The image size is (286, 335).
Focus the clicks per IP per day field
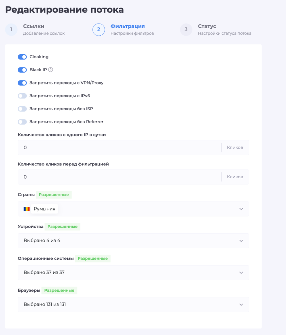(120, 148)
